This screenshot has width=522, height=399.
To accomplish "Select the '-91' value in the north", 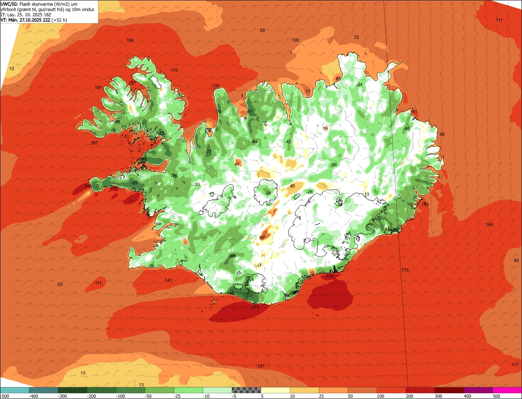I will pos(250,111).
